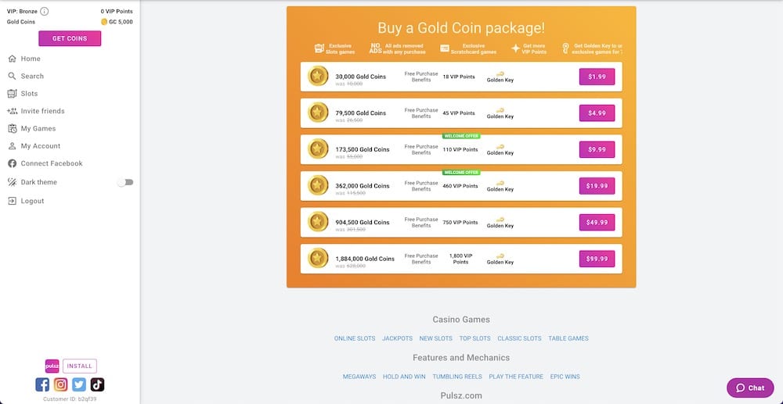
Task: Open the Instagram social icon
Action: (x=60, y=384)
